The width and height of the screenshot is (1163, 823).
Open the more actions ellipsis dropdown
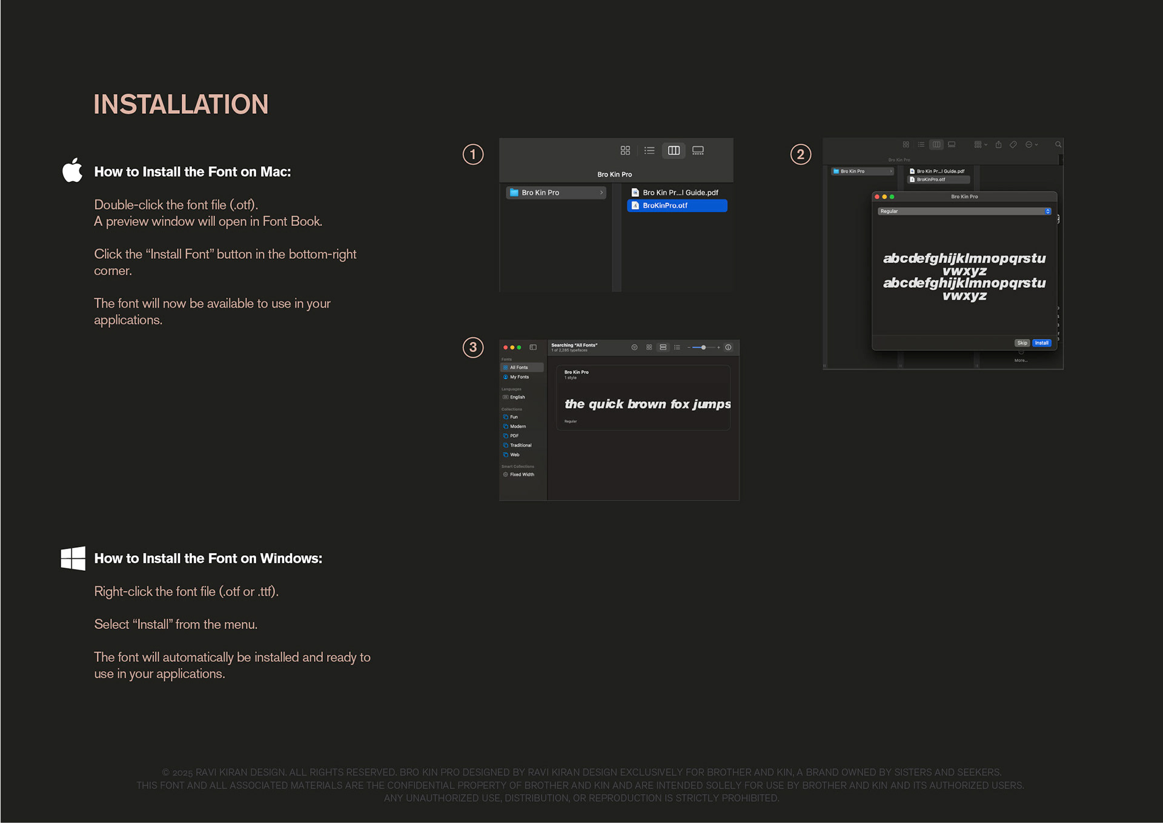click(x=1029, y=144)
